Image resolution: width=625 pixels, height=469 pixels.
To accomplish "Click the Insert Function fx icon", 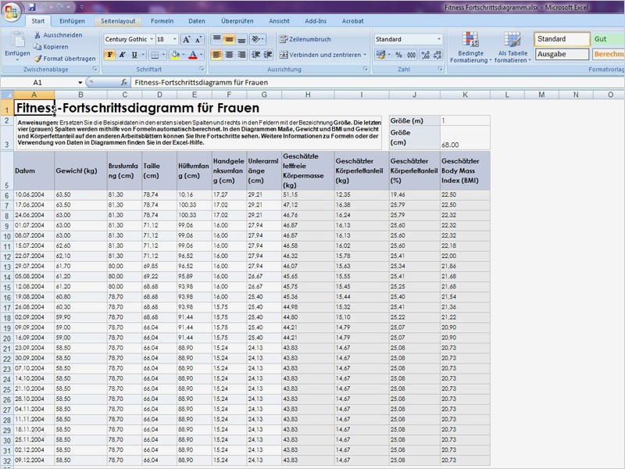I will pyautogui.click(x=123, y=82).
